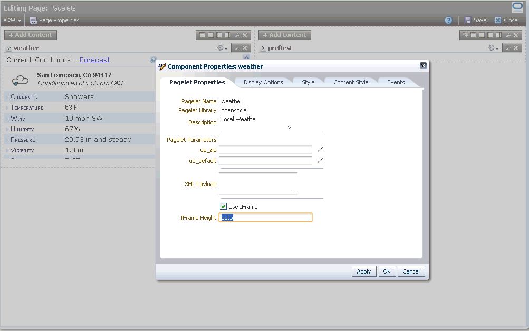
Task: Switch to Content Style tab
Action: pyautogui.click(x=351, y=82)
